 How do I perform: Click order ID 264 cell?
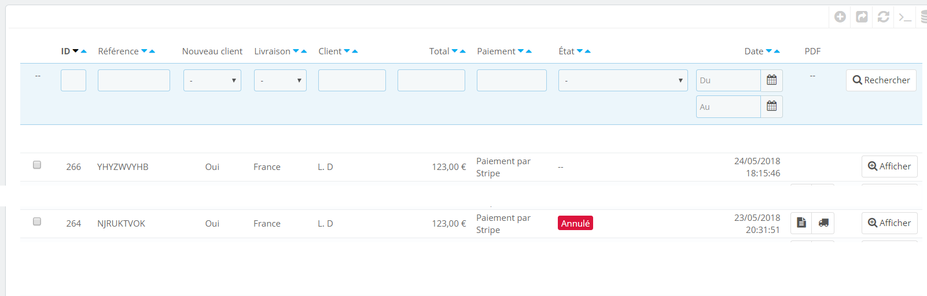coord(73,224)
